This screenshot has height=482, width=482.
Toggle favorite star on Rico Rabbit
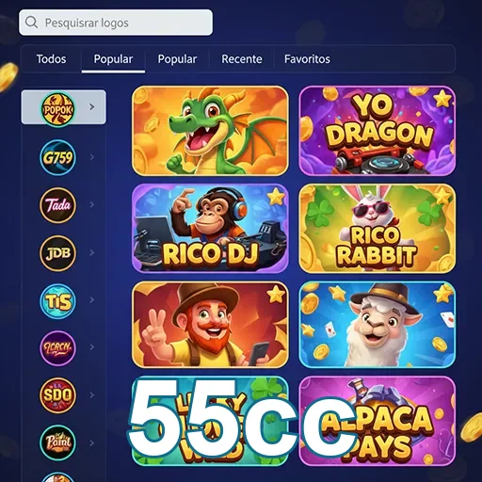click(442, 196)
